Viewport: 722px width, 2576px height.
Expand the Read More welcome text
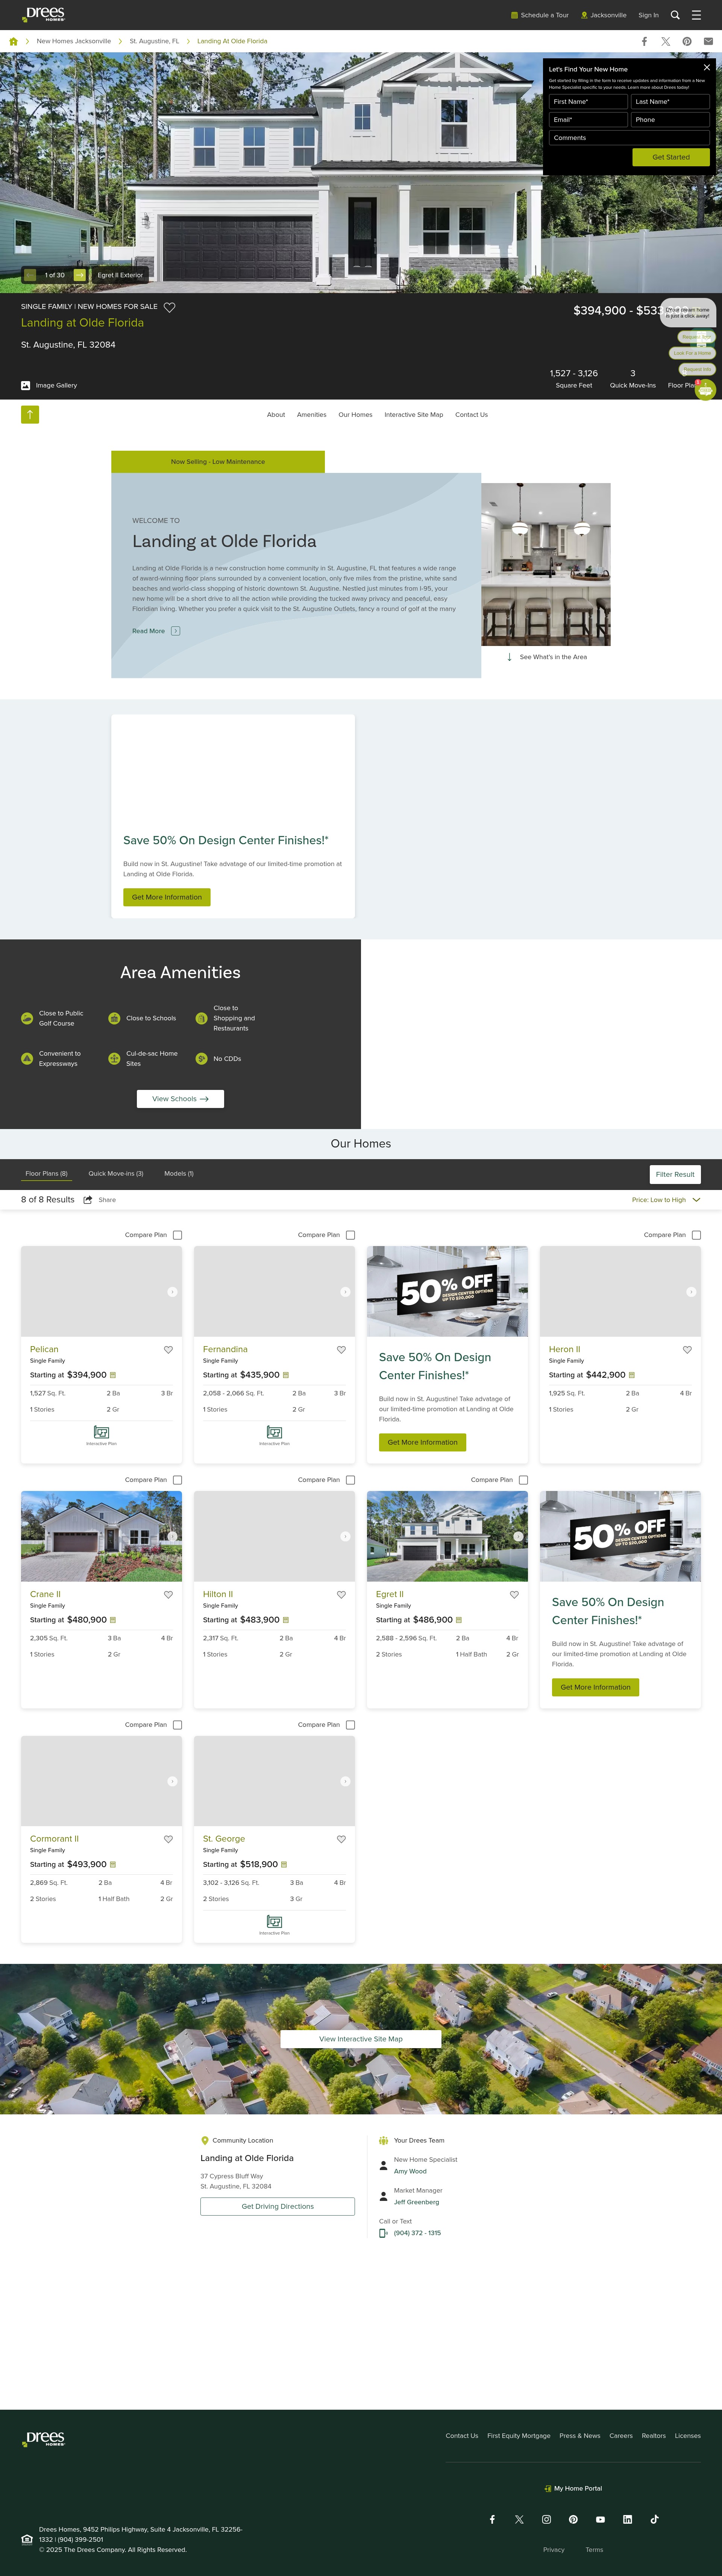[x=156, y=631]
